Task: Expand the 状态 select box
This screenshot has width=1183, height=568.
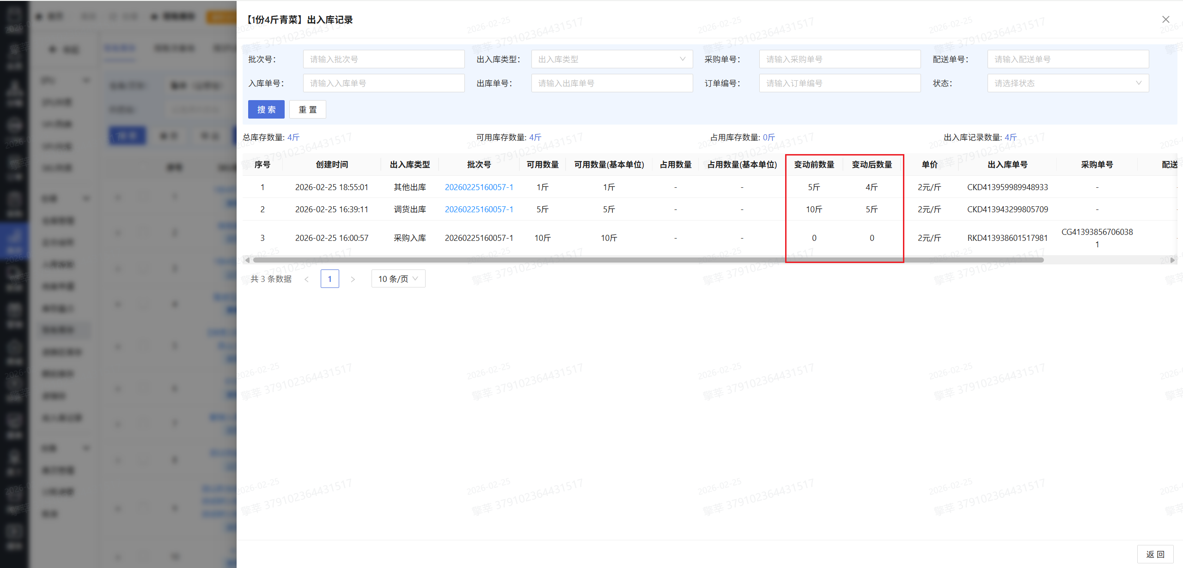Action: (x=1067, y=83)
